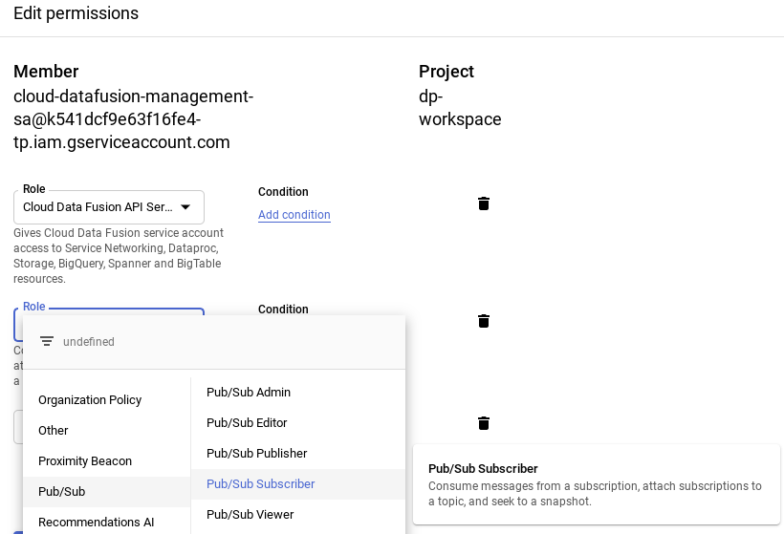This screenshot has width=784, height=534.
Task: Delete the Cloud Data Fusion API role
Action: (x=484, y=203)
